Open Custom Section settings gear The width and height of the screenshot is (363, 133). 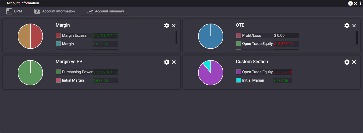(x=347, y=62)
